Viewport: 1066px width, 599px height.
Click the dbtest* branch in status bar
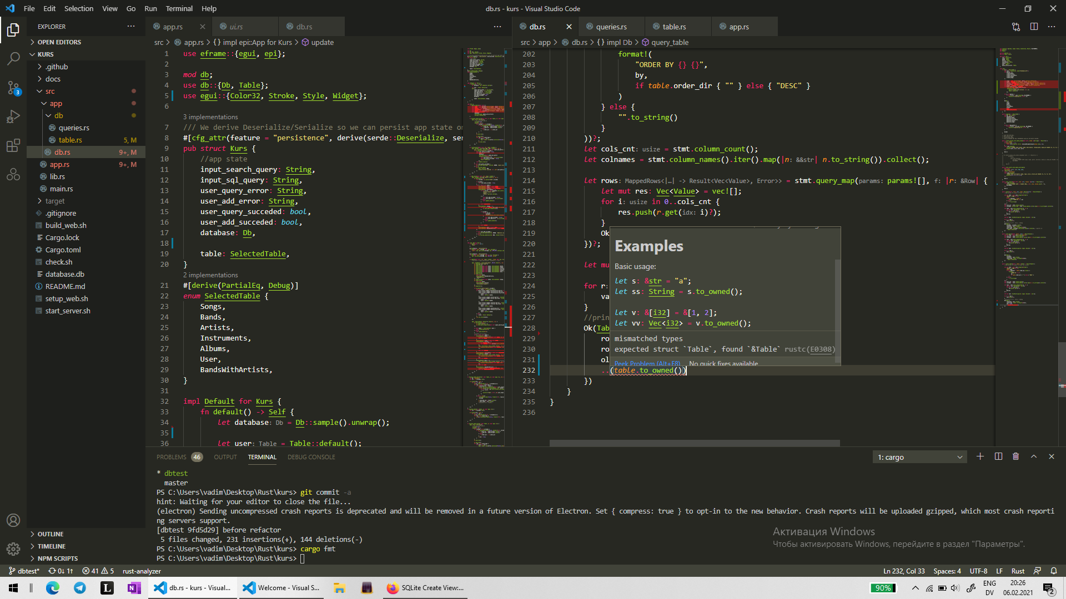[x=24, y=571]
